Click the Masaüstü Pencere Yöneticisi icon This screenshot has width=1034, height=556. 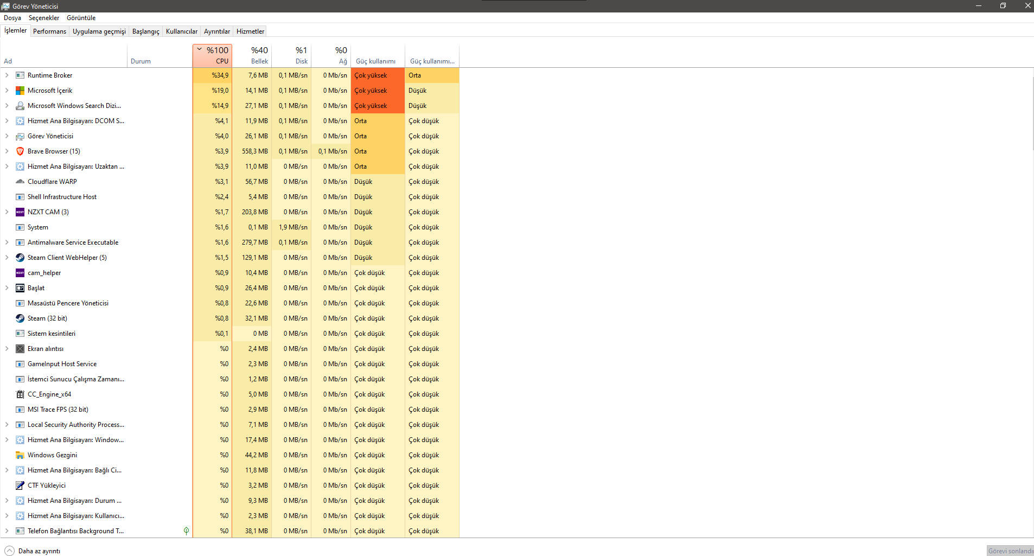20,303
